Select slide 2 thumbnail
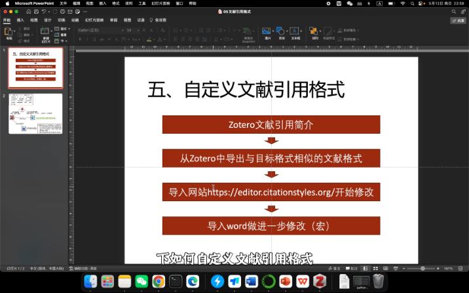 coord(35,114)
